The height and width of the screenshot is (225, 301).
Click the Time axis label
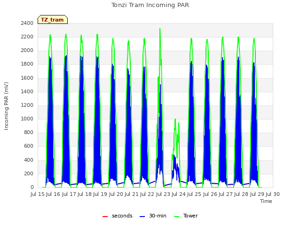[266, 201]
